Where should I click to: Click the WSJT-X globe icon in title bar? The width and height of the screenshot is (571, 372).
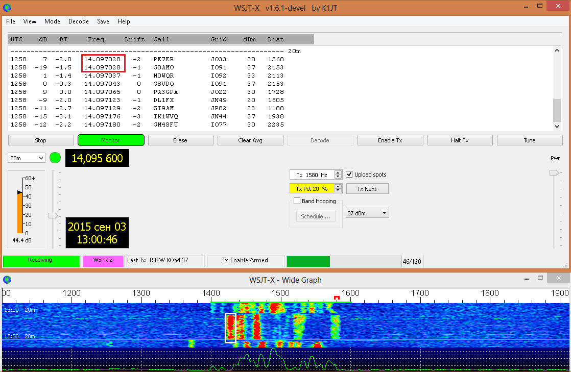coord(7,8)
